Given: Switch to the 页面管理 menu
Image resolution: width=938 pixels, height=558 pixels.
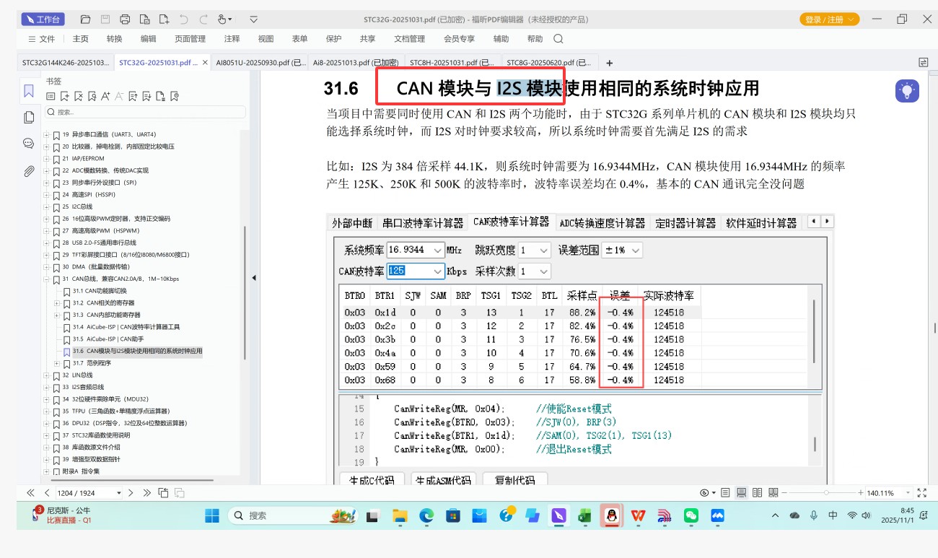Looking at the screenshot, I should tap(189, 39).
